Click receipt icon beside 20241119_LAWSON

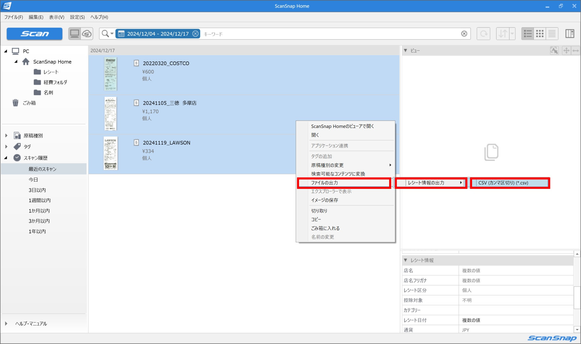pos(136,143)
